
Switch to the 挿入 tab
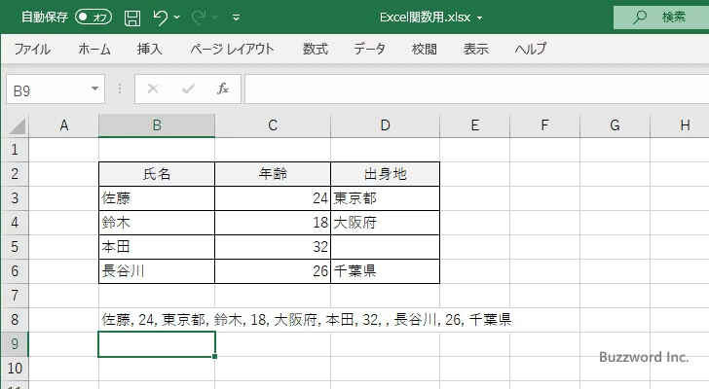(150, 49)
